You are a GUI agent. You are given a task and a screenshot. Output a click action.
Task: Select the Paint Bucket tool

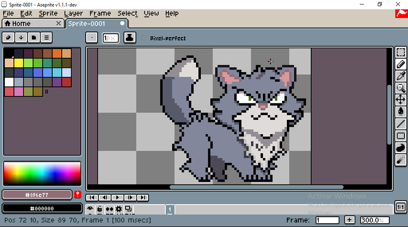coord(401,112)
